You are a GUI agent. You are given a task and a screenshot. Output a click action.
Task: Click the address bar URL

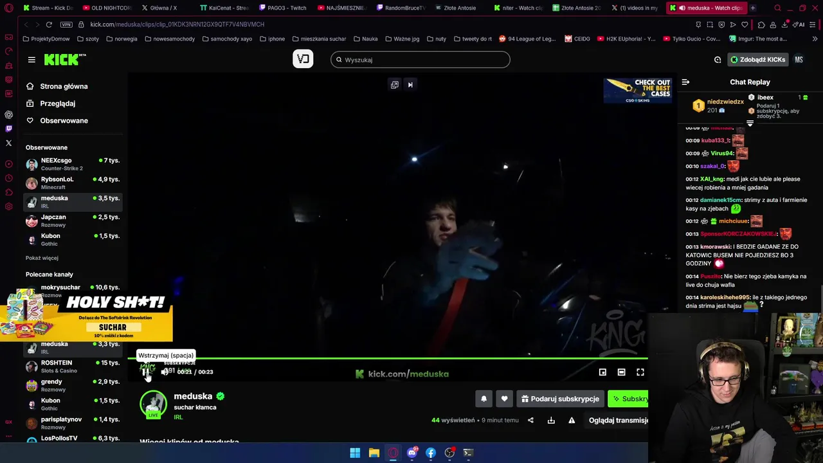click(177, 24)
